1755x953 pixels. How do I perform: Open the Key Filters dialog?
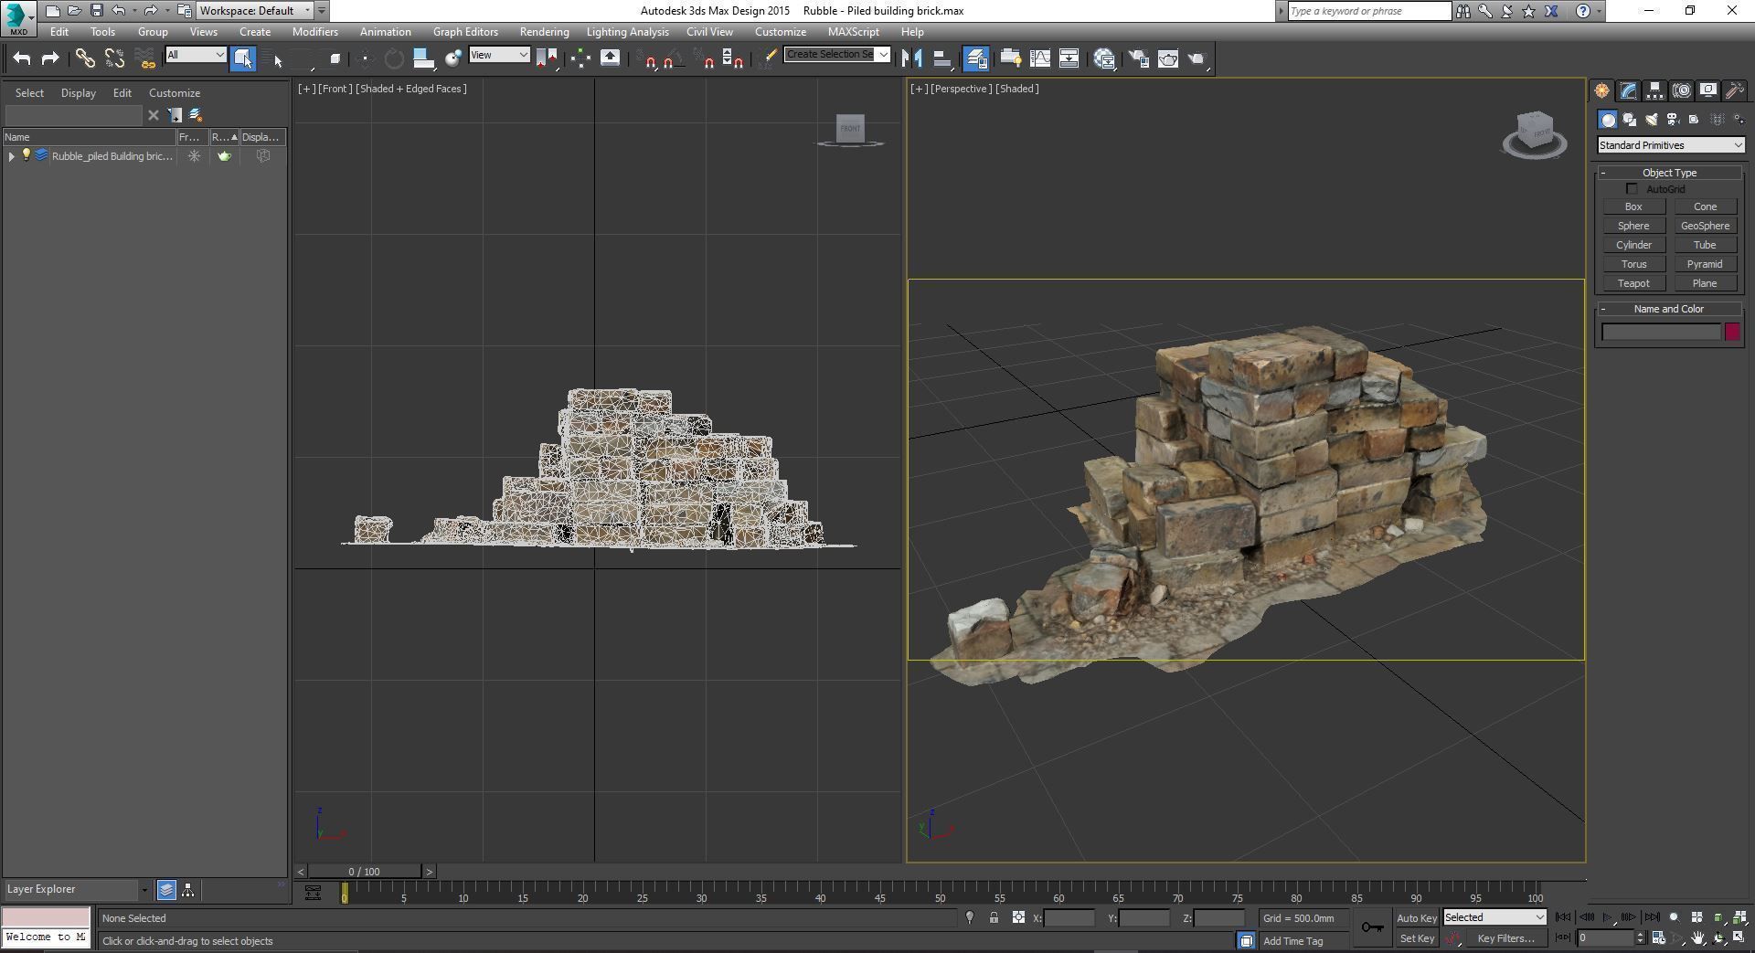(1505, 938)
